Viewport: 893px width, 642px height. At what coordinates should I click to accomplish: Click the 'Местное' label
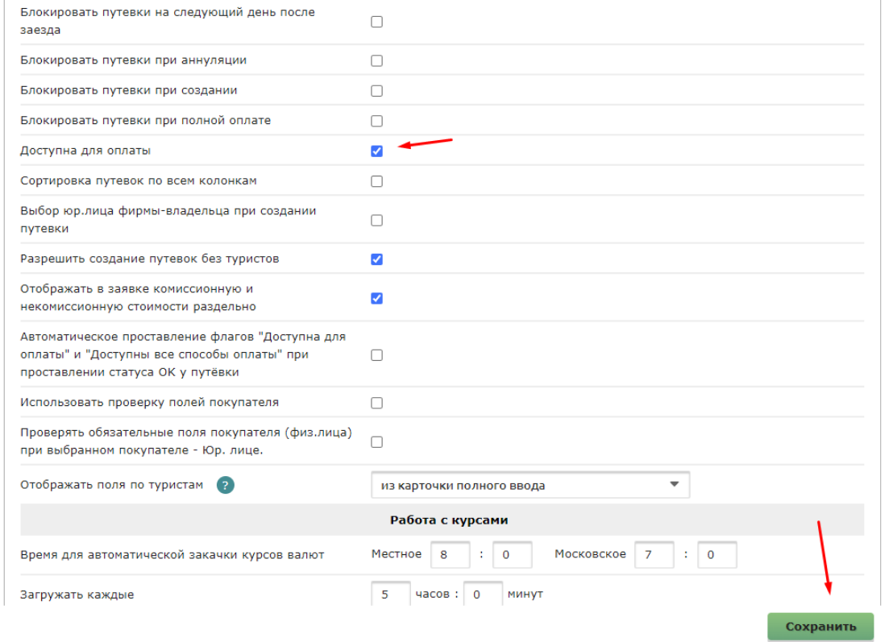(x=397, y=553)
